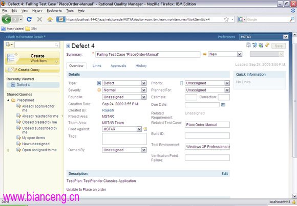Open the Bookmarks menu
Screen dimensions: 297x206
(x=54, y=11)
